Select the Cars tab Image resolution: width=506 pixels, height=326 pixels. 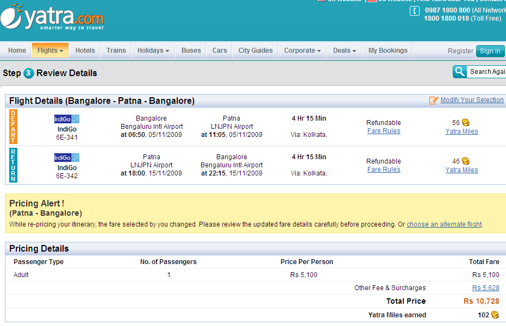220,51
